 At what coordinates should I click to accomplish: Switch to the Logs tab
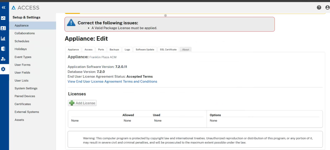tap(127, 49)
